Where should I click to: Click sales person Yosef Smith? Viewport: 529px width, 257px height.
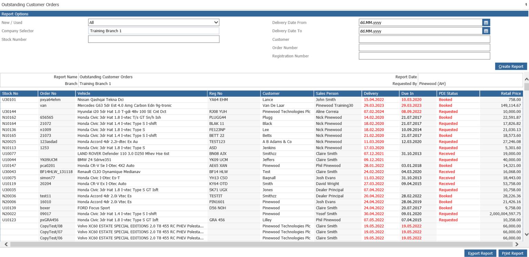tap(326, 214)
